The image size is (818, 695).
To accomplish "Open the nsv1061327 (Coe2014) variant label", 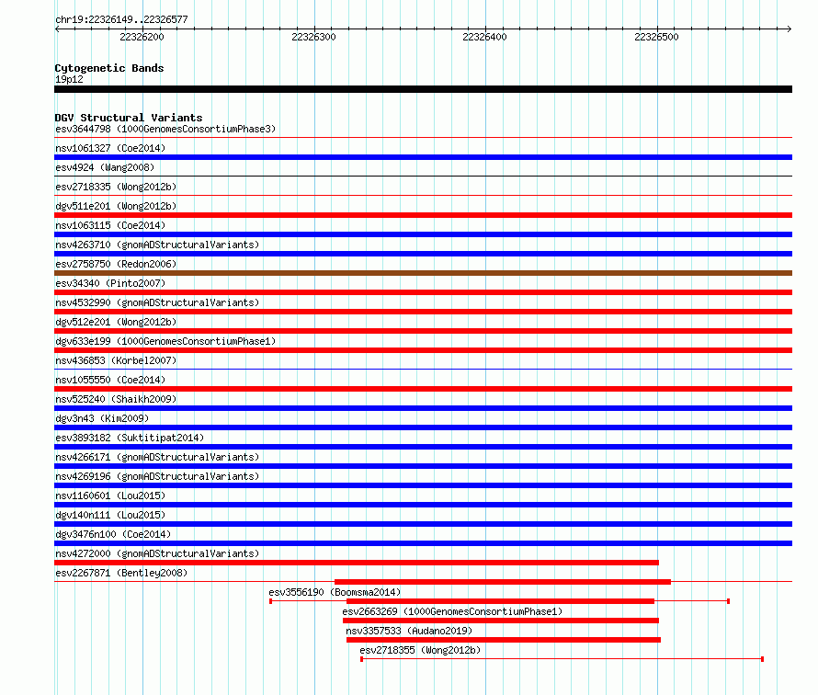I will [110, 148].
